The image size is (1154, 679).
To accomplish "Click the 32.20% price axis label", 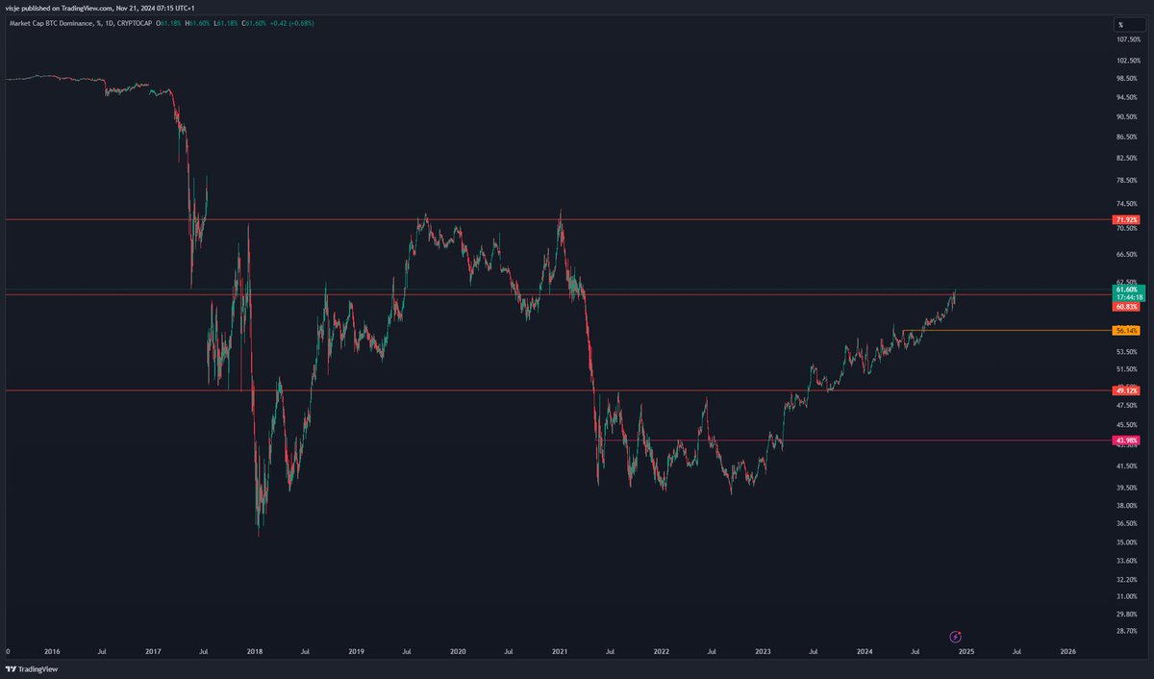I will pos(1127,579).
